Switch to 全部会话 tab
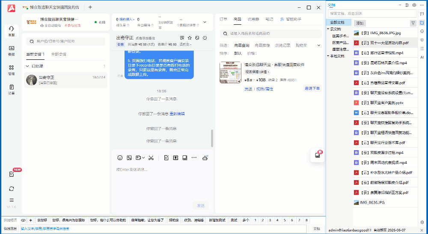Image resolution: width=428 pixels, height=234 pixels. (x=59, y=54)
